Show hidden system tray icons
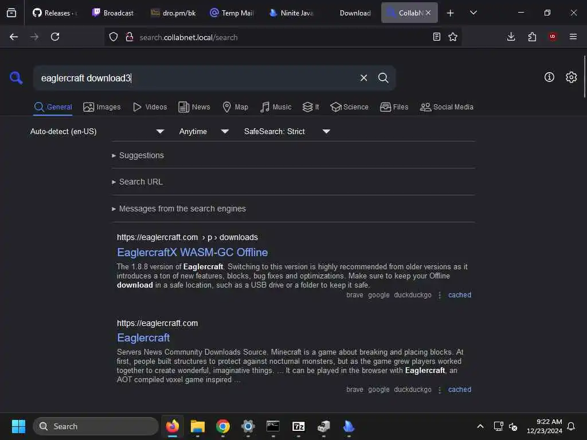The width and height of the screenshot is (587, 440). 480,426
